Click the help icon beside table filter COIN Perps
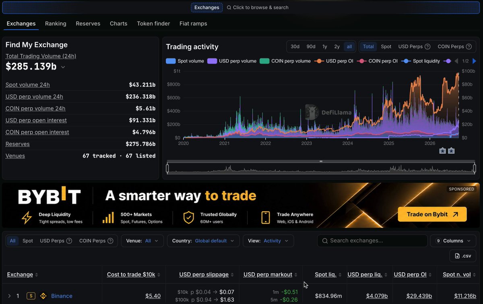The width and height of the screenshot is (483, 304). [111, 241]
